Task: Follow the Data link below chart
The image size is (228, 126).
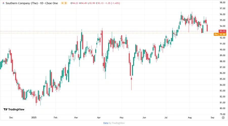Action: pos(106,123)
